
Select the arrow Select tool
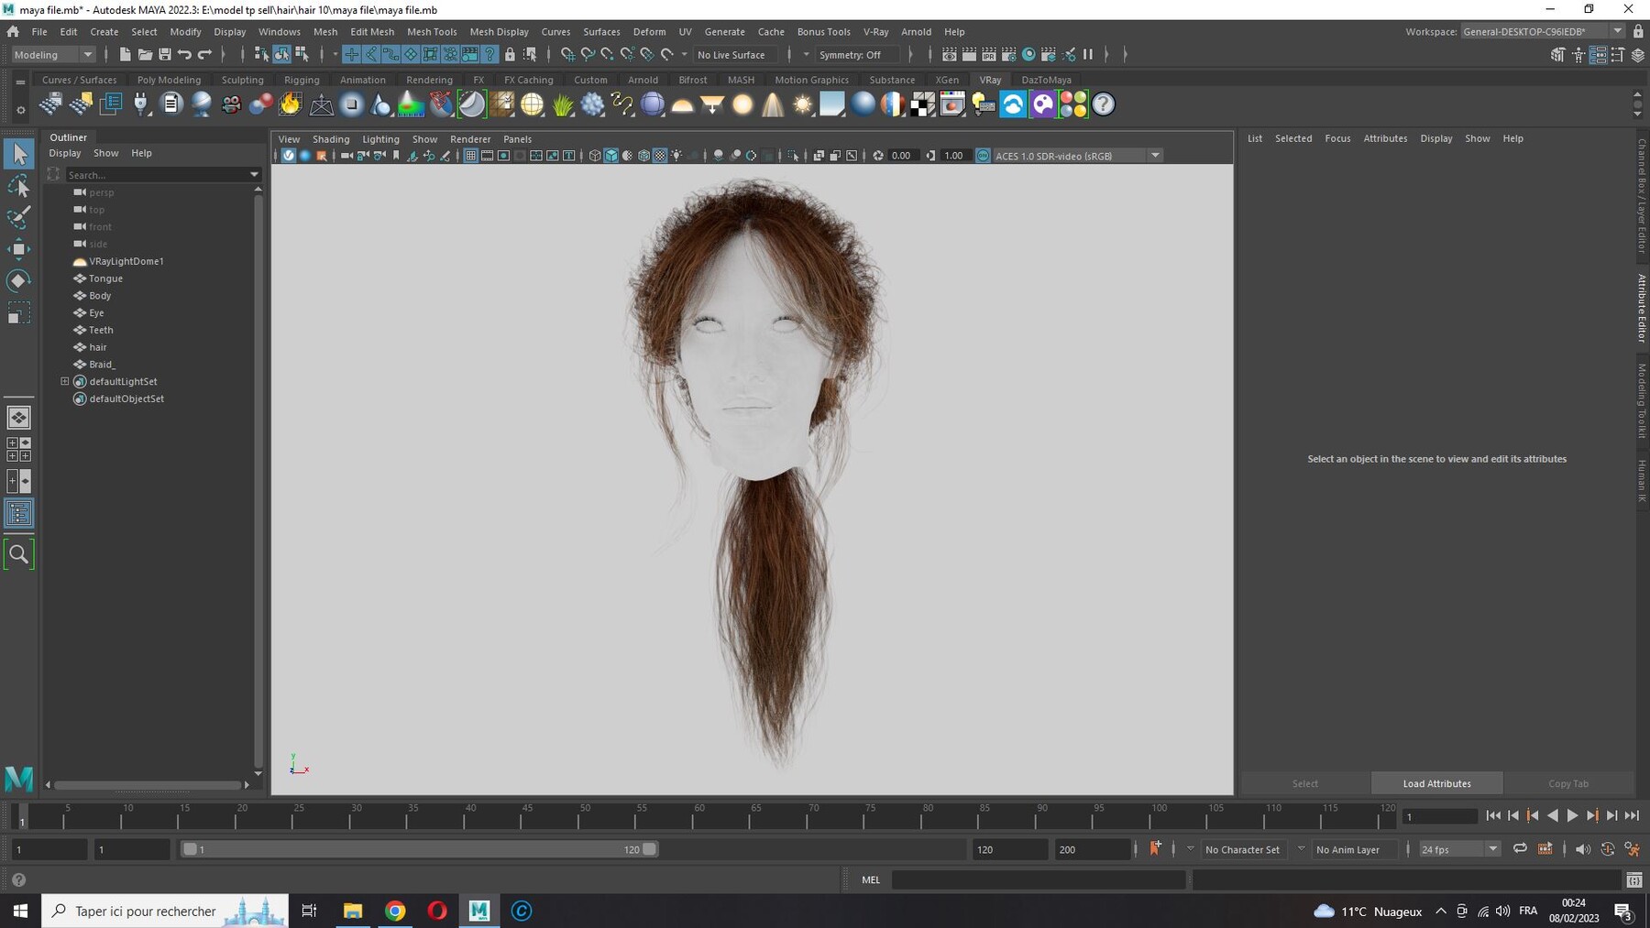[x=18, y=154]
